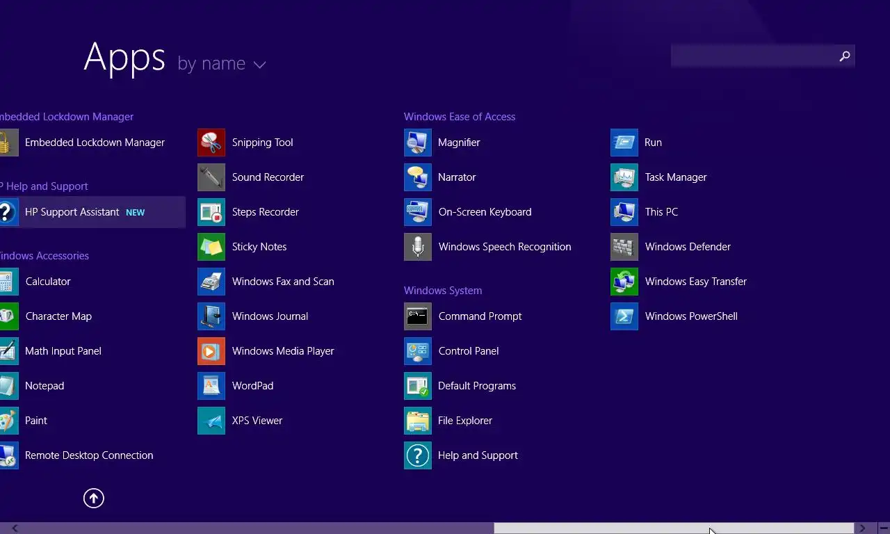The width and height of the screenshot is (890, 534).
Task: Click the Windows System group header
Action: 443,291
